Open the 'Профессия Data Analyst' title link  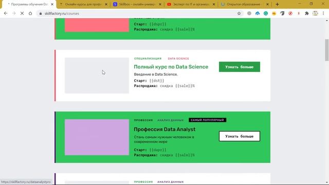coord(164,129)
